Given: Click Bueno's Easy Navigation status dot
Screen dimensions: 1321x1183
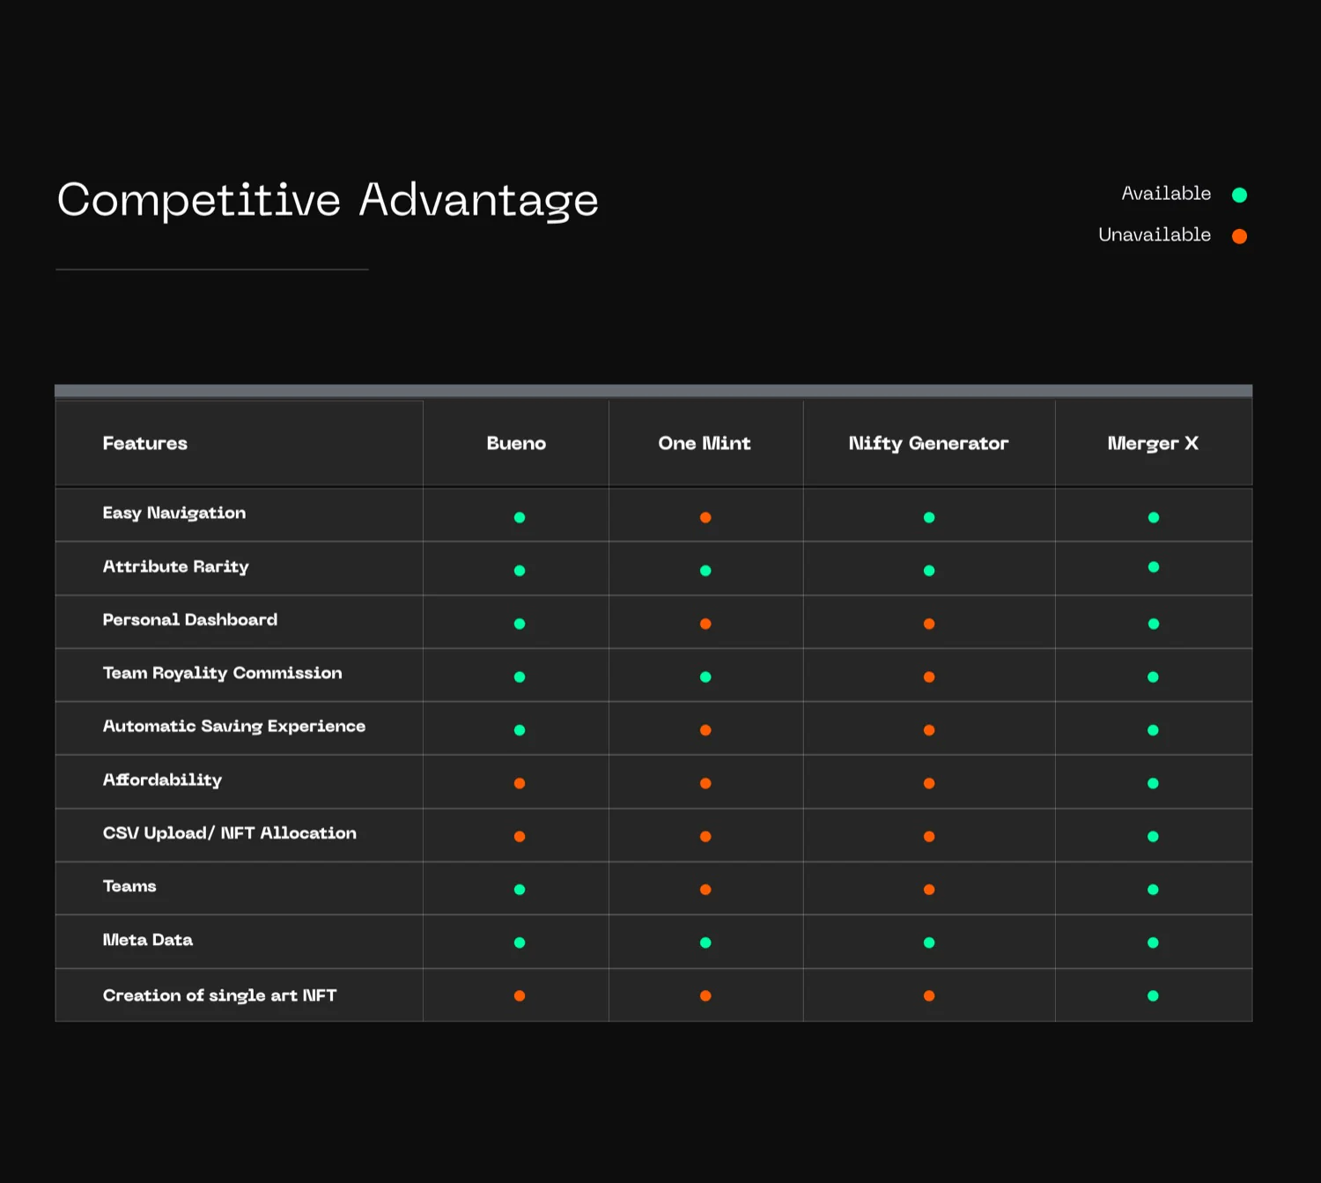Looking at the screenshot, I should pyautogui.click(x=520, y=517).
